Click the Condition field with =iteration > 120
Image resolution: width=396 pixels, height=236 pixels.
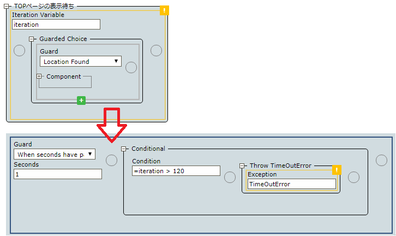pyautogui.click(x=176, y=171)
